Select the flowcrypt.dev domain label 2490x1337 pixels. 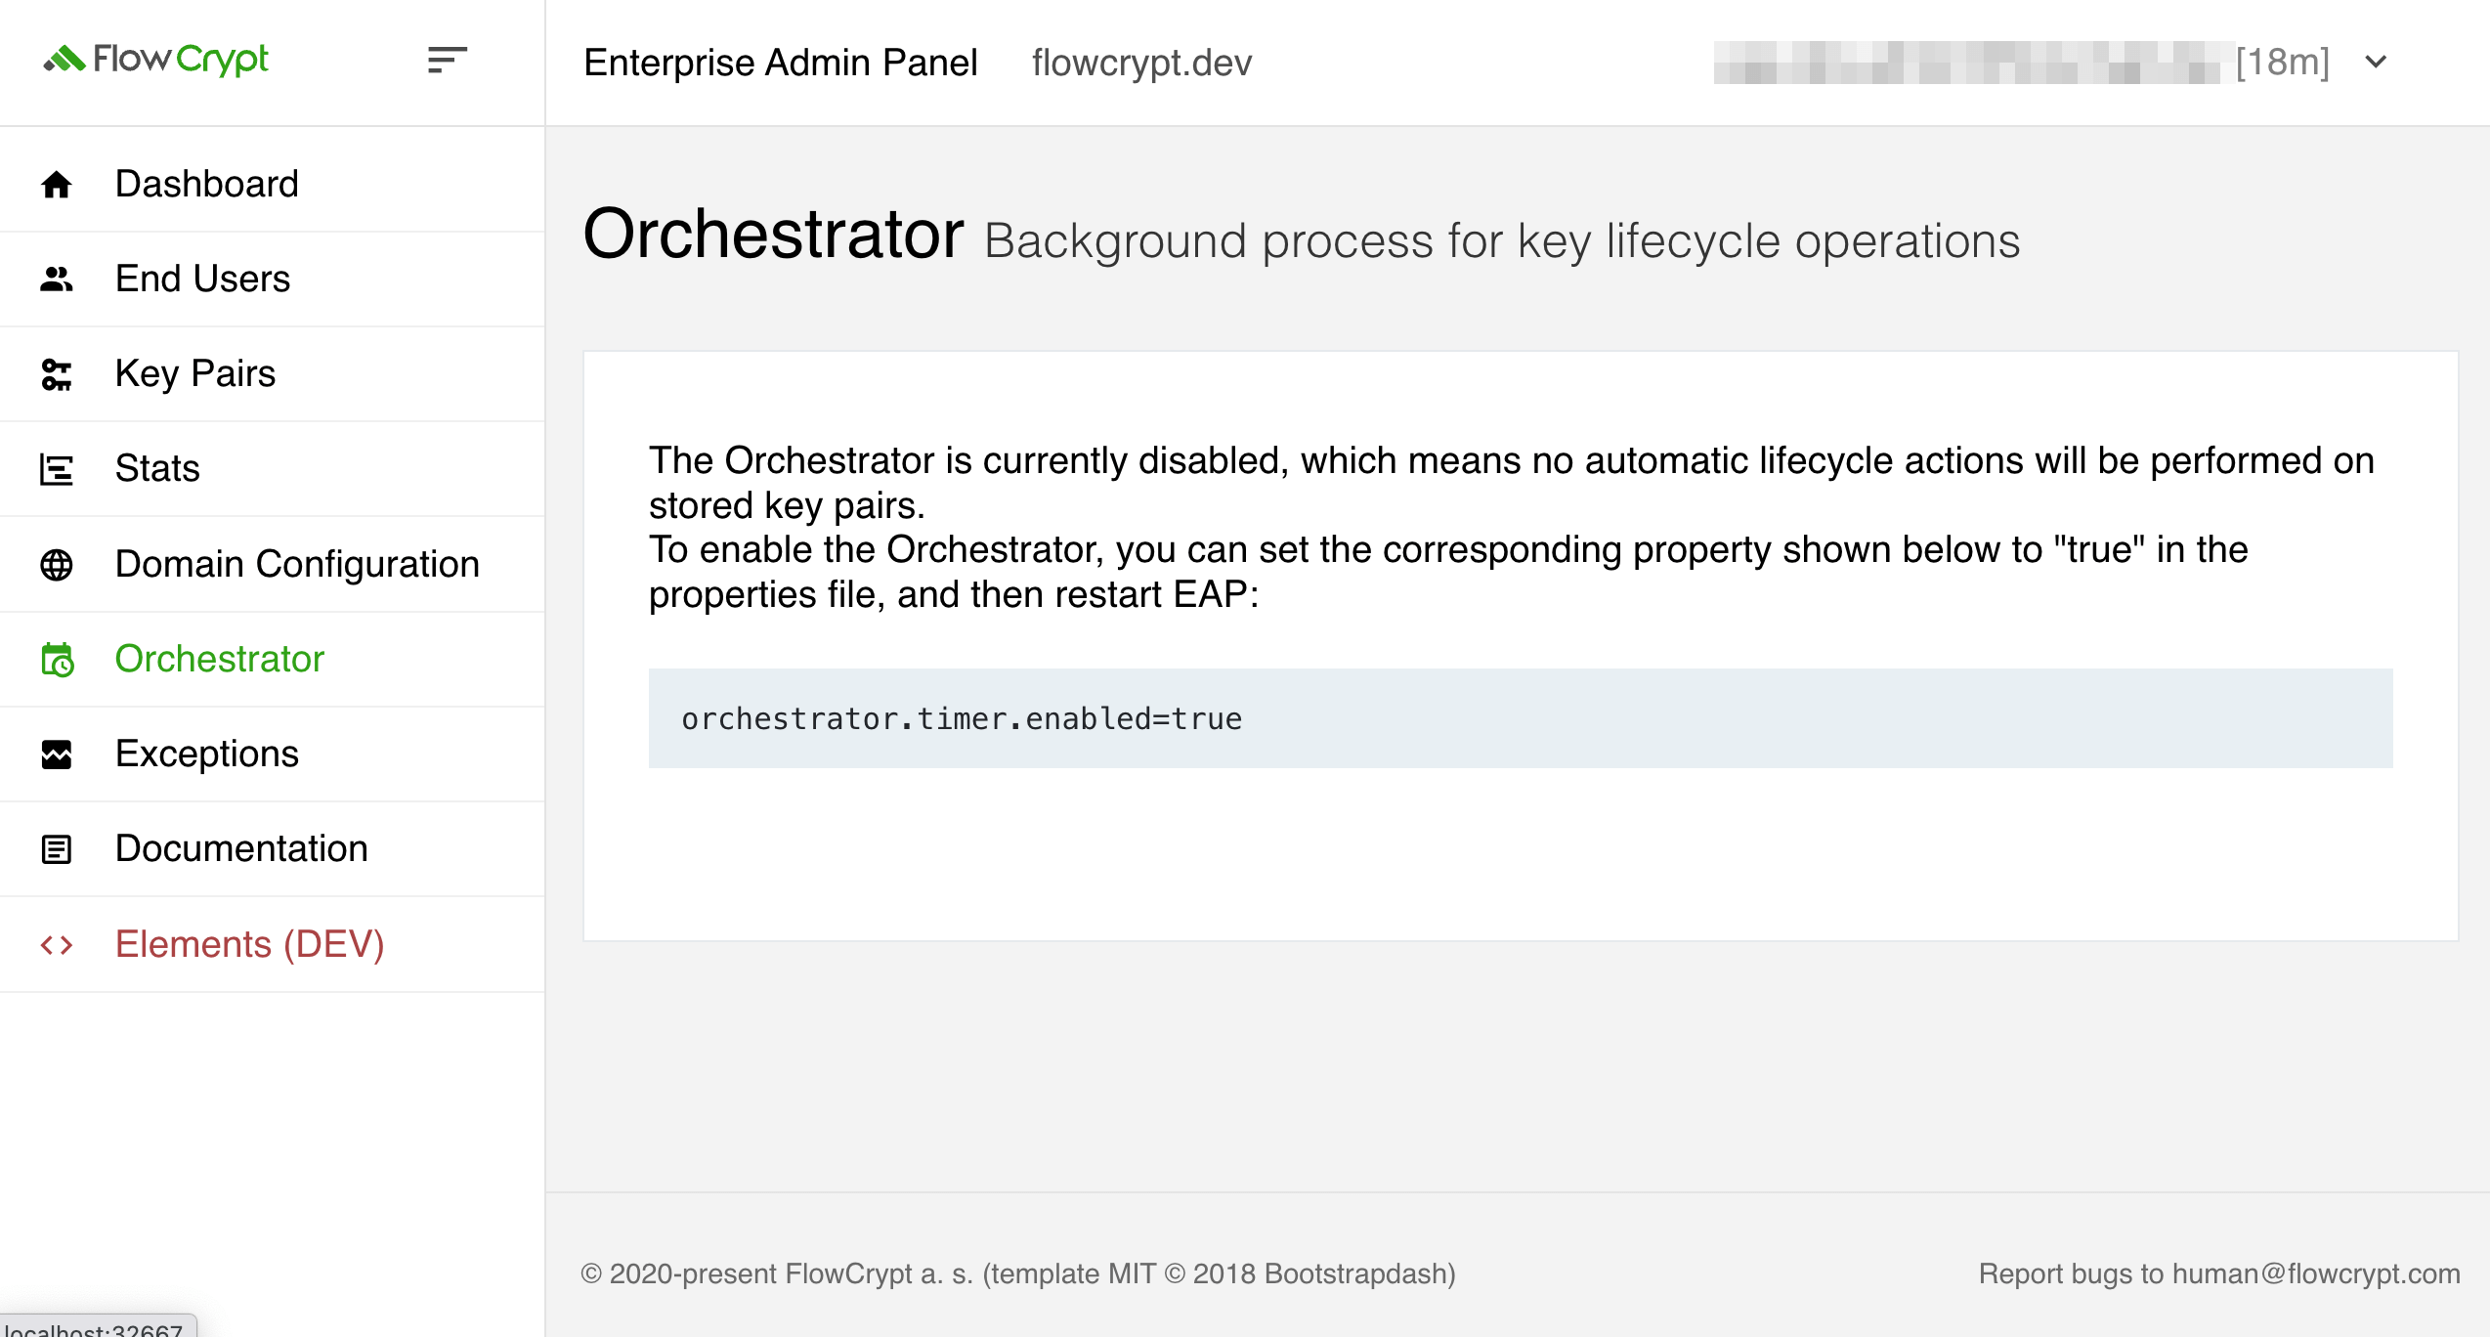point(1143,63)
